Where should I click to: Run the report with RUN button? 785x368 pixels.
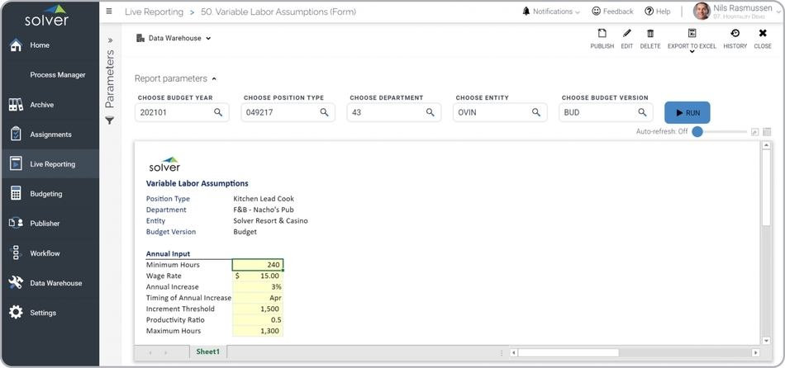[687, 112]
